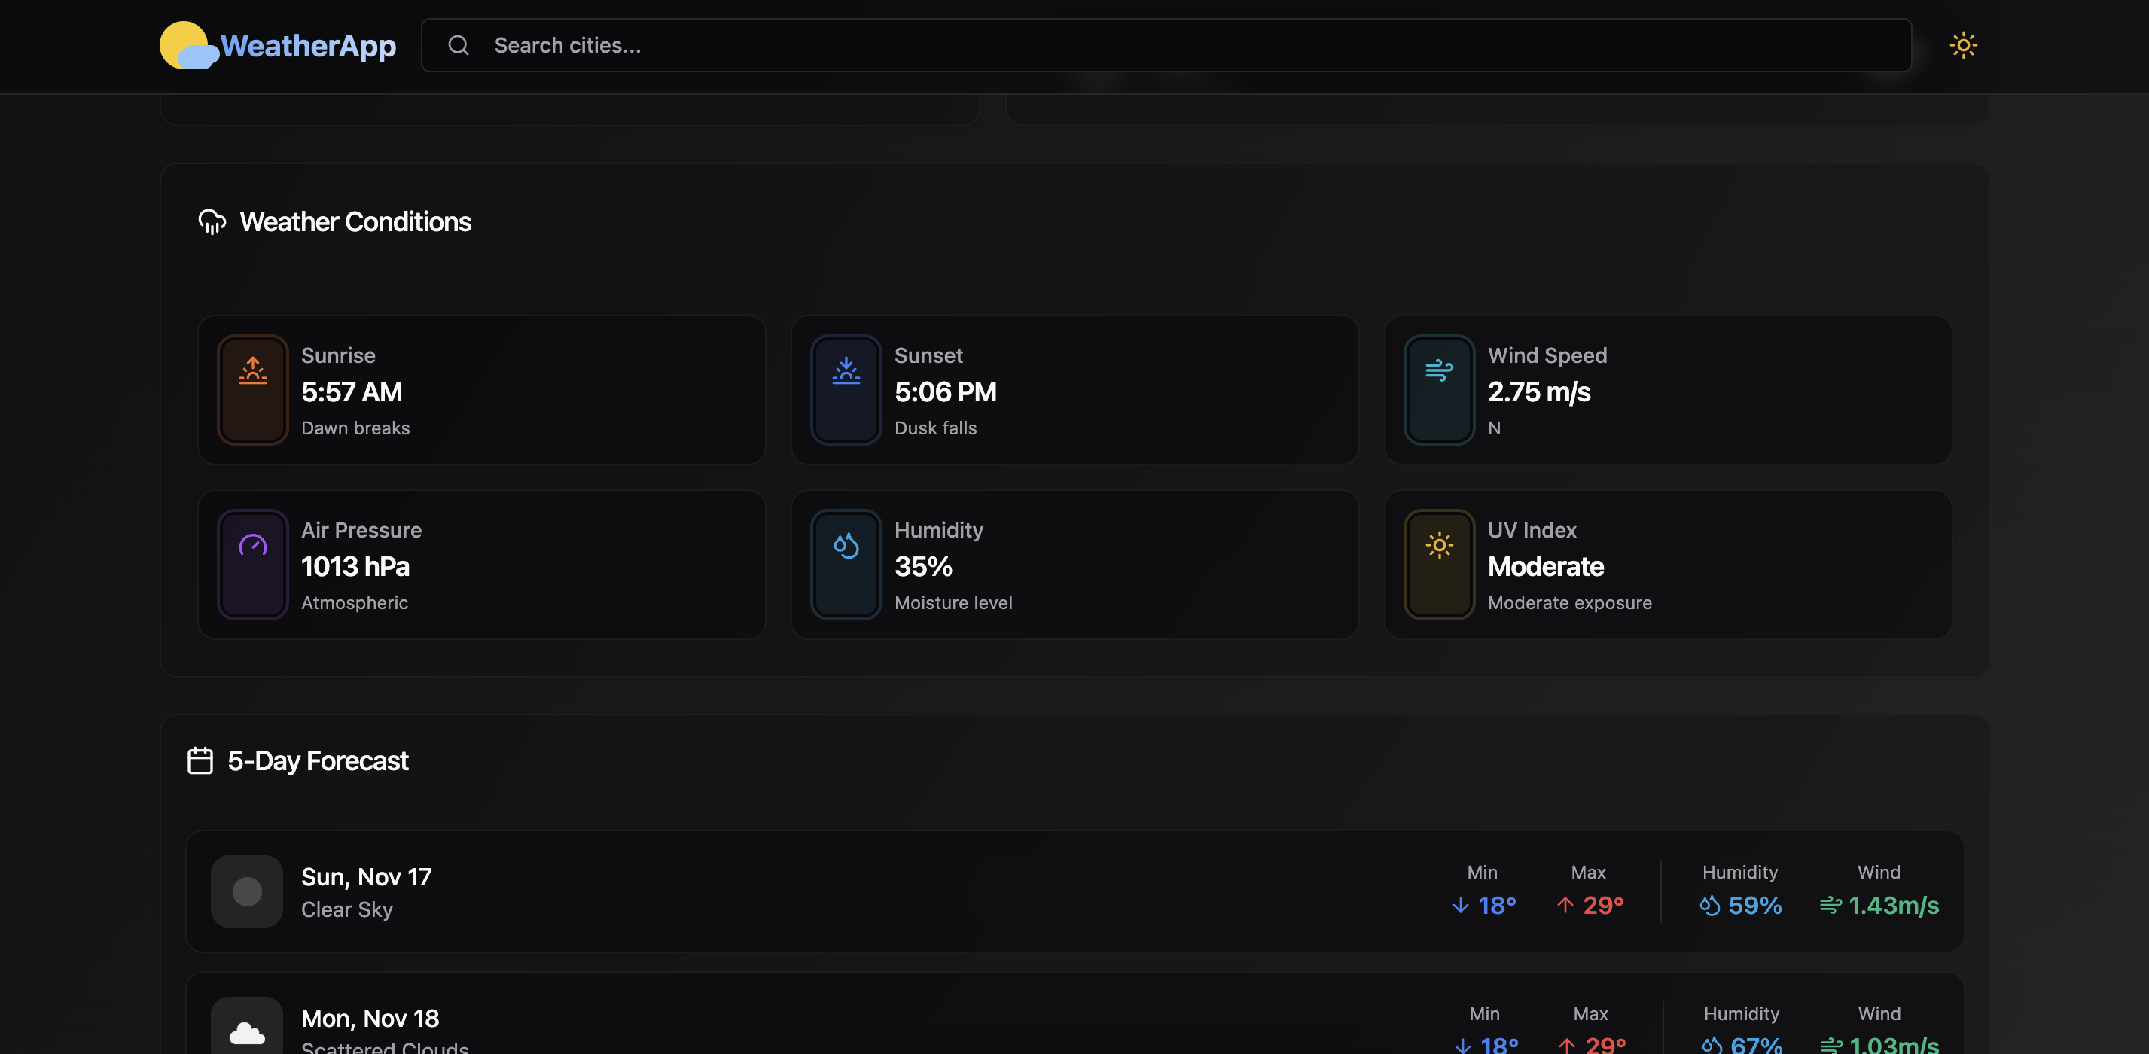Click the search magnifier icon

[458, 45]
